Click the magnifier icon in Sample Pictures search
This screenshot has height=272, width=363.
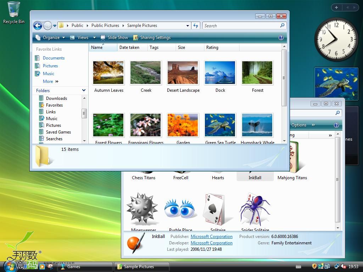point(282,25)
